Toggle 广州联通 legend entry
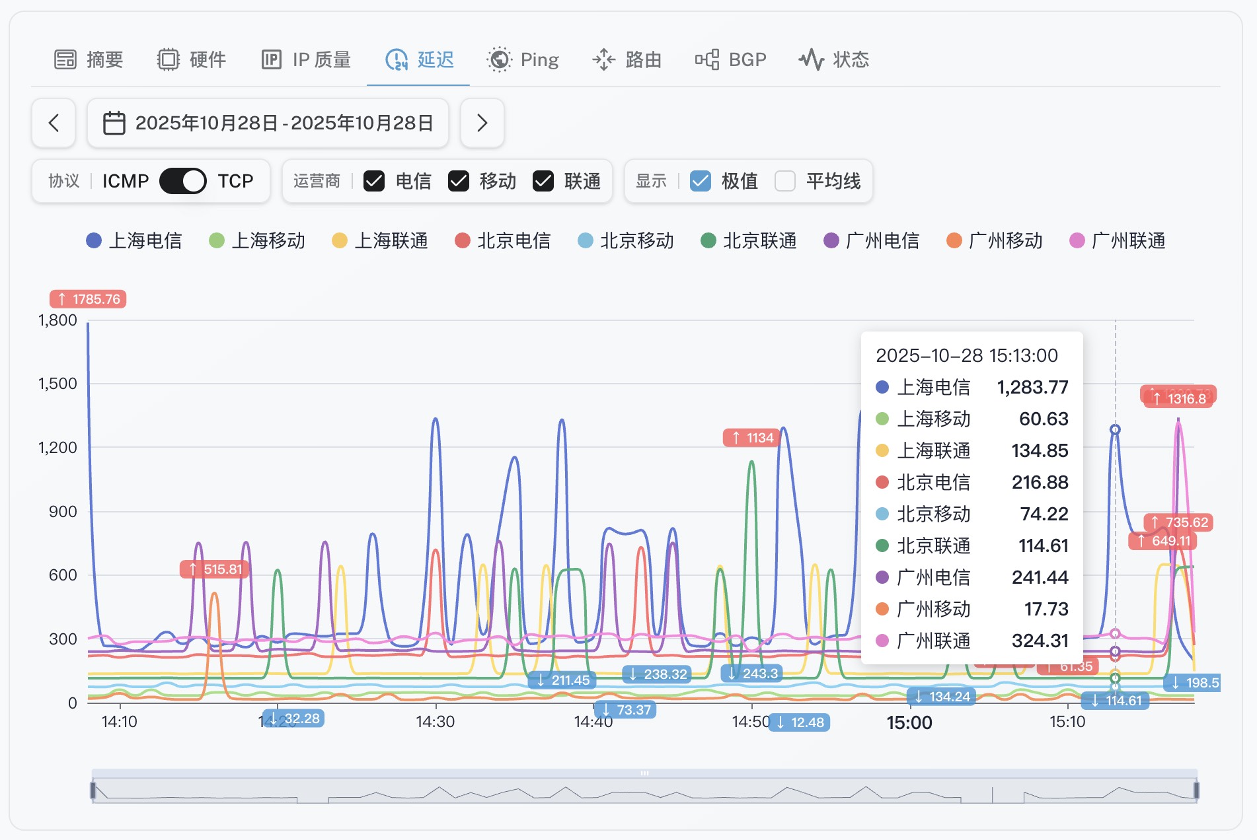The width and height of the screenshot is (1257, 840). coord(1117,240)
